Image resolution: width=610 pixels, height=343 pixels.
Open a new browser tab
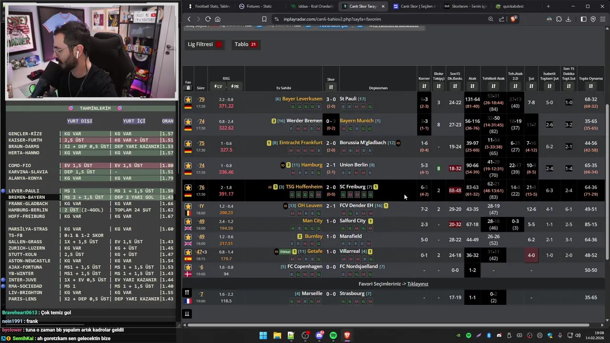[x=548, y=6]
